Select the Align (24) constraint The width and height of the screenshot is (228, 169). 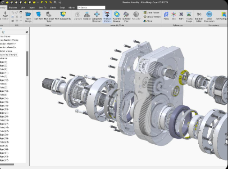4,113
